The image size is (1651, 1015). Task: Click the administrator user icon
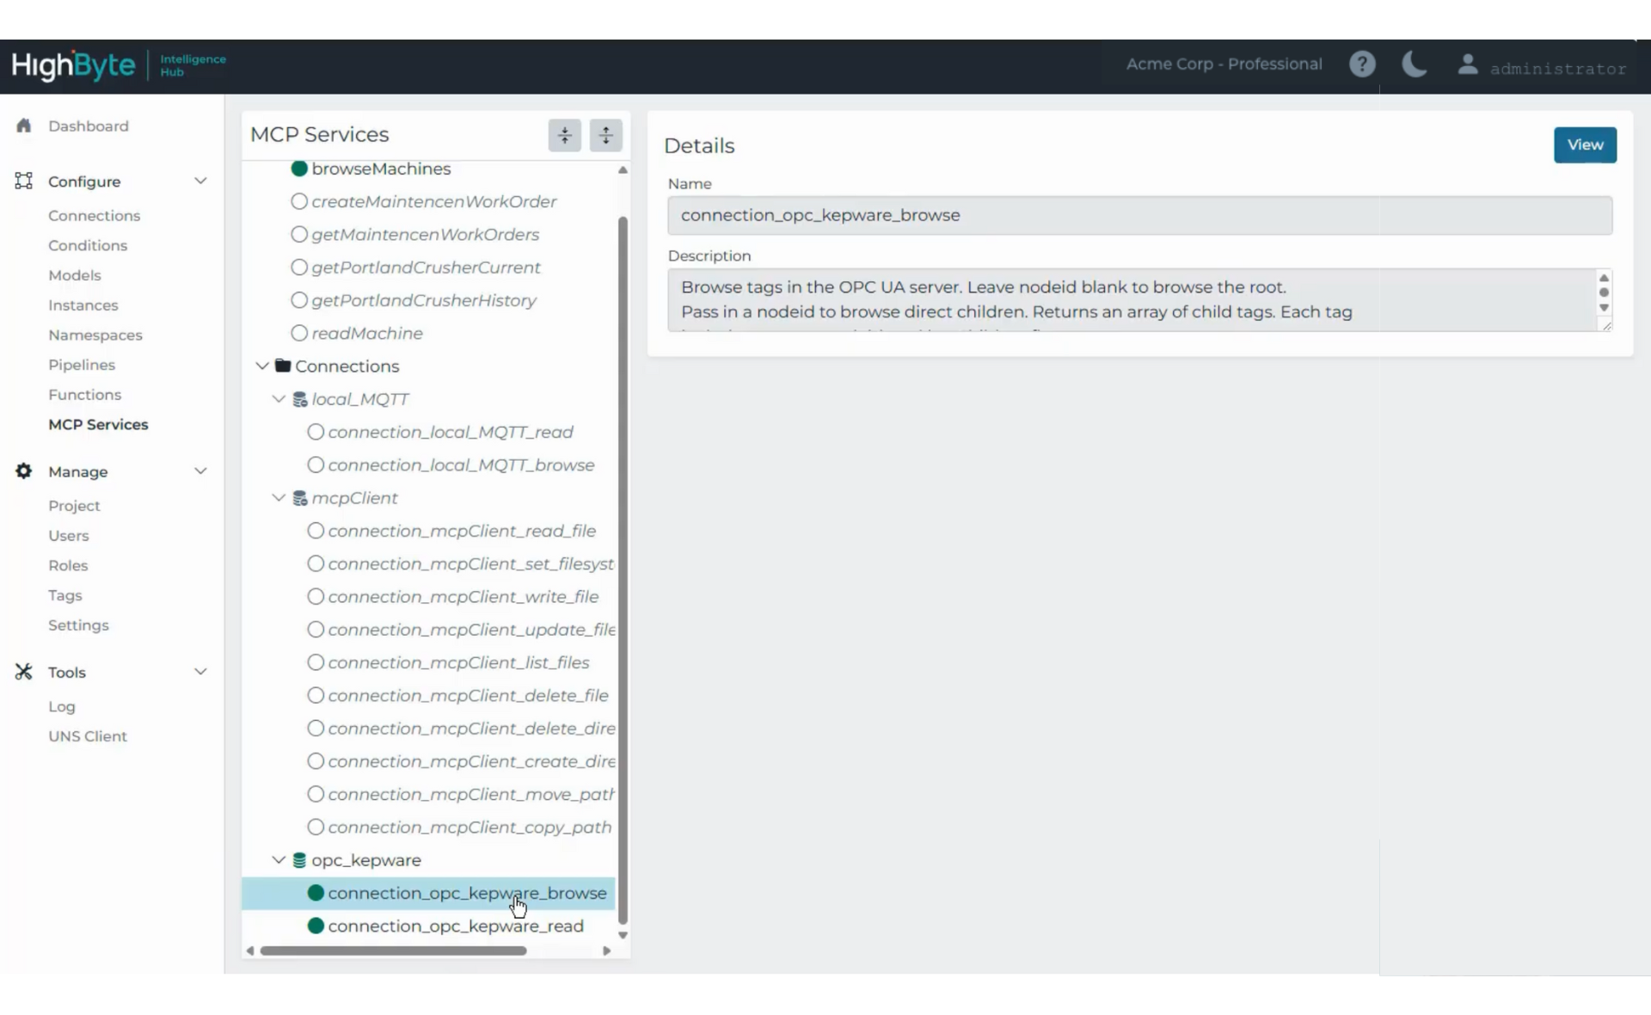point(1467,65)
